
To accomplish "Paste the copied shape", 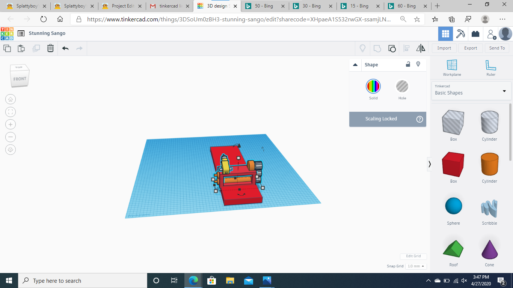I will (x=21, y=48).
